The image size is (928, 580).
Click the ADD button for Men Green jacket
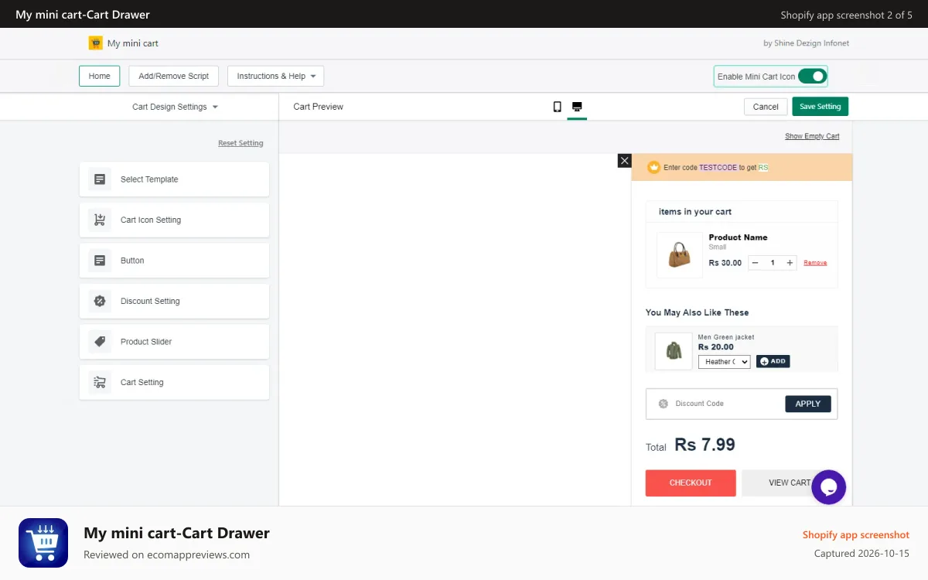pos(773,361)
